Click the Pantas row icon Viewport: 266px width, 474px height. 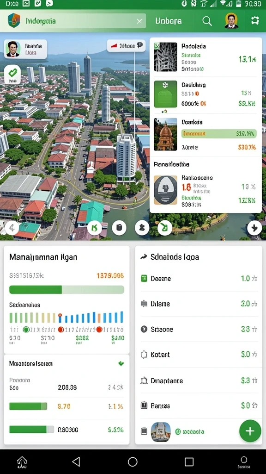pos(144,405)
